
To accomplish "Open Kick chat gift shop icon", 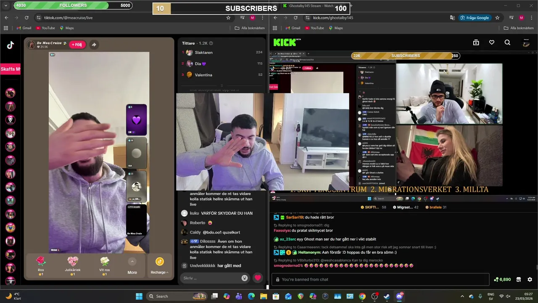I will tap(519, 279).
